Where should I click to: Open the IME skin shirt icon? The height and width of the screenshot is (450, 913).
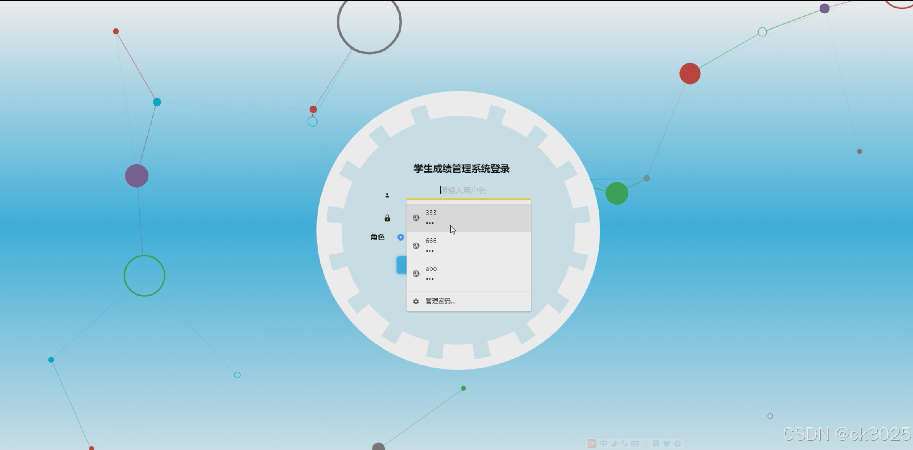click(666, 444)
